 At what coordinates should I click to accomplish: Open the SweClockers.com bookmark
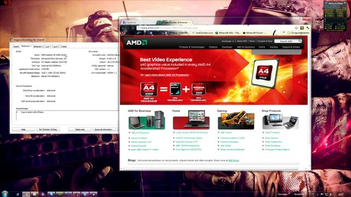coord(202,33)
